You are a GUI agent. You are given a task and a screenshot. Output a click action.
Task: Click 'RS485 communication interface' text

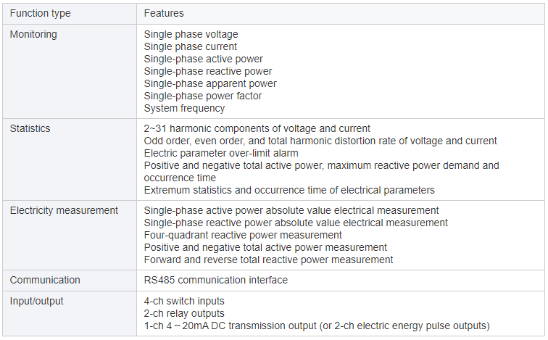pos(215,280)
